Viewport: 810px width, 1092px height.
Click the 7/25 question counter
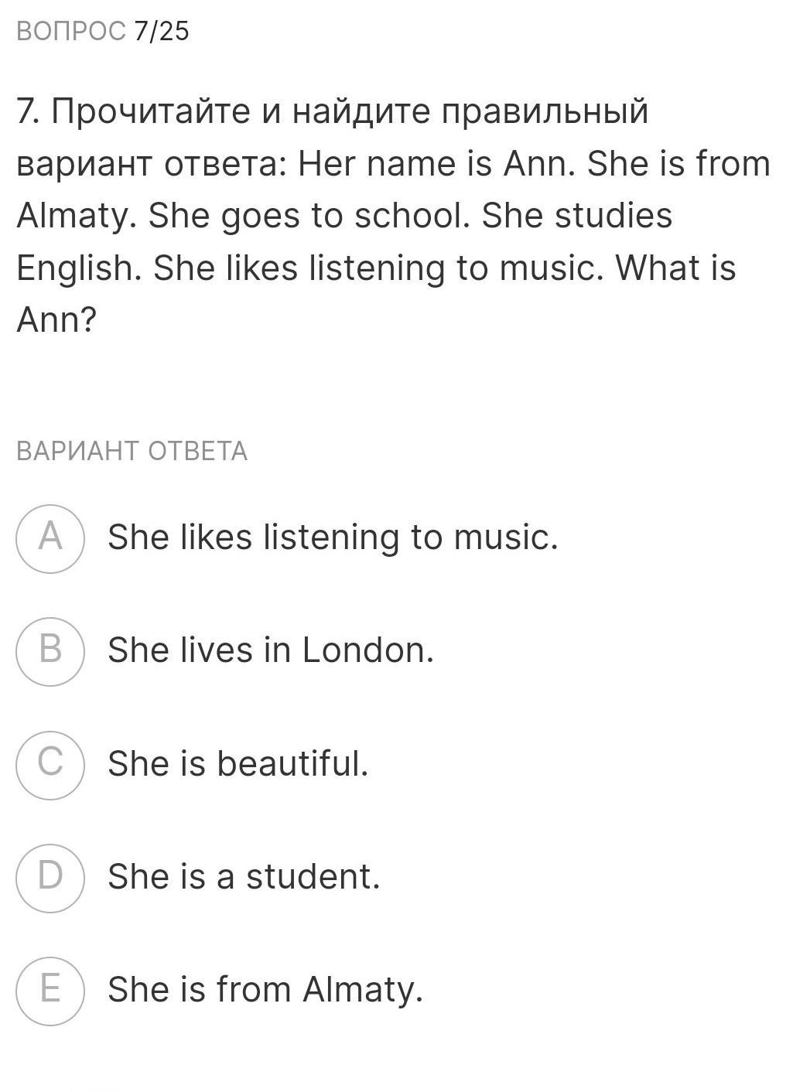coord(161,32)
